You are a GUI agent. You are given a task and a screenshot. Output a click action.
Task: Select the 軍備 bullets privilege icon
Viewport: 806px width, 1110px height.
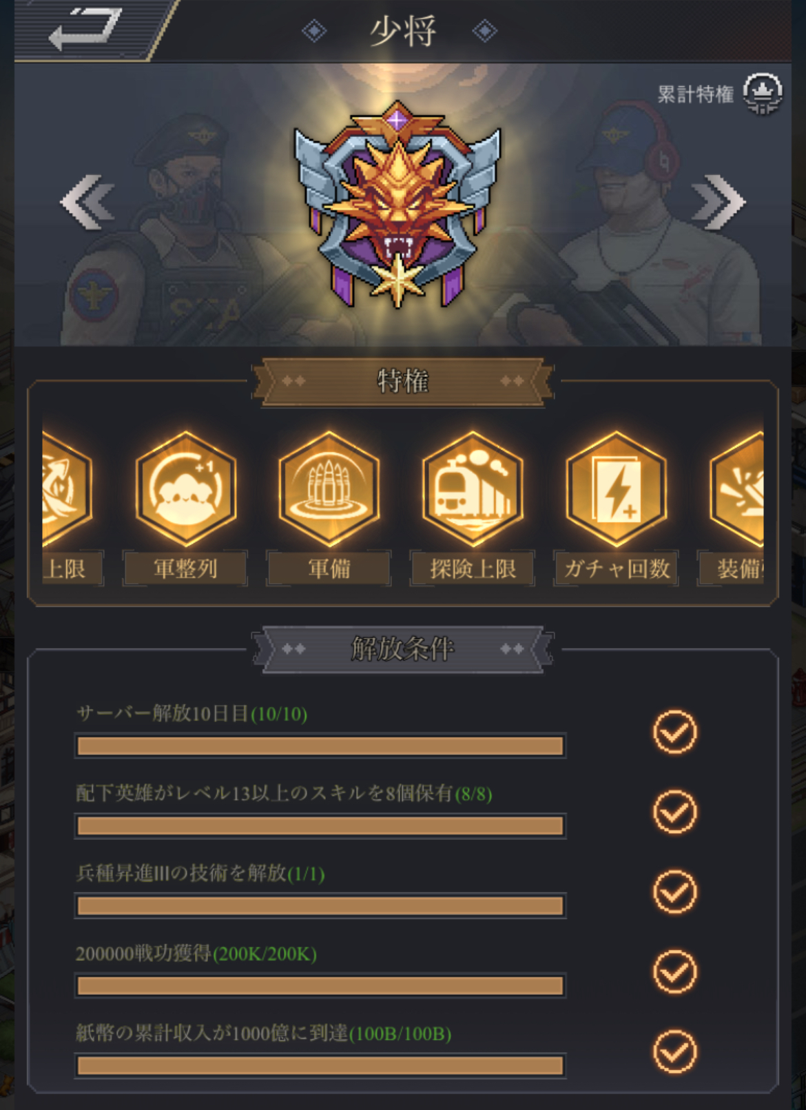click(x=329, y=489)
